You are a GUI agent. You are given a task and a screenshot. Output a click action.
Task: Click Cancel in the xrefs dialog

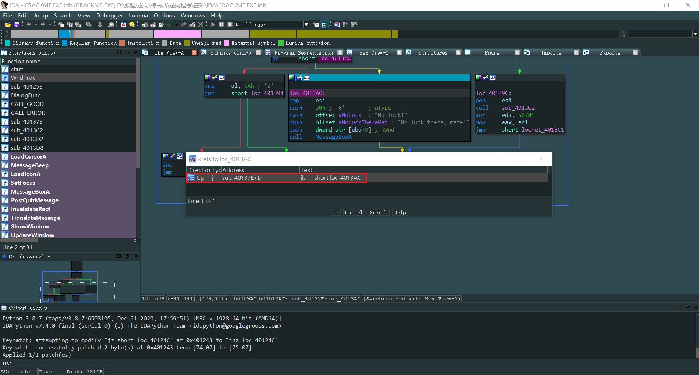[x=354, y=212]
